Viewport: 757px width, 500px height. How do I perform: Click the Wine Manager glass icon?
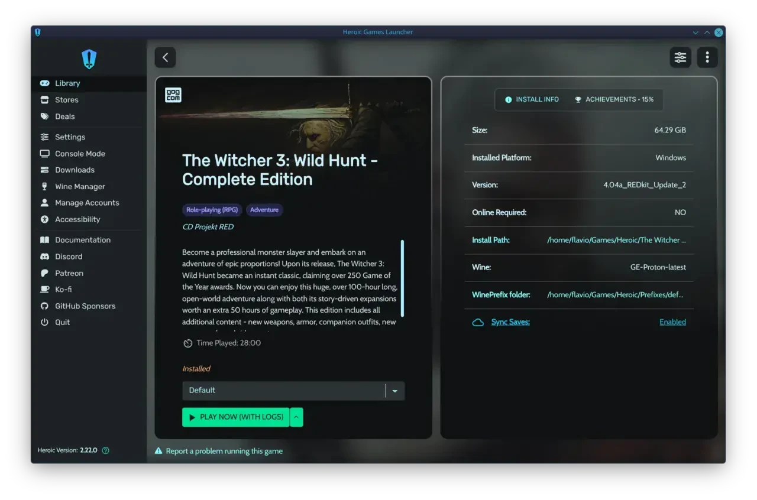point(44,186)
